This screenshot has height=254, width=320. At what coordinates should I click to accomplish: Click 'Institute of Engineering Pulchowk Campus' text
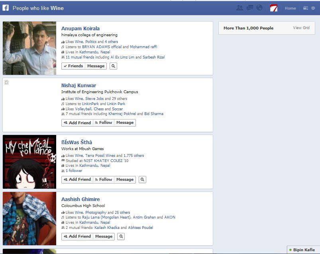(100, 92)
